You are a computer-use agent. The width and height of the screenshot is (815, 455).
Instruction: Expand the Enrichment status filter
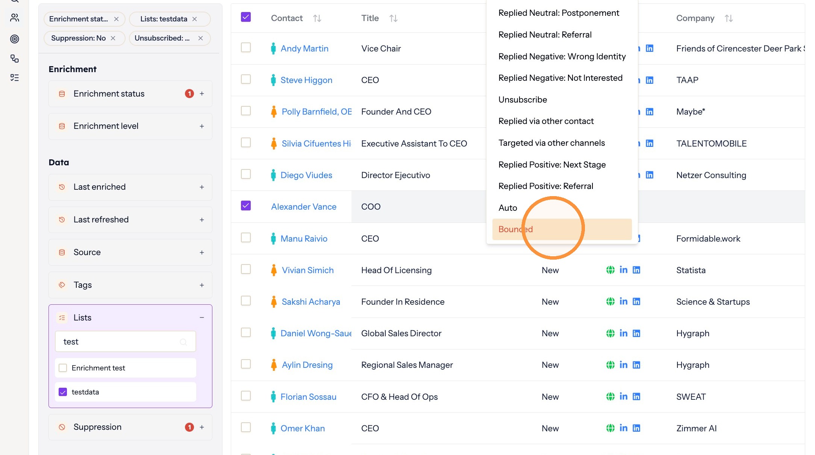pyautogui.click(x=202, y=94)
